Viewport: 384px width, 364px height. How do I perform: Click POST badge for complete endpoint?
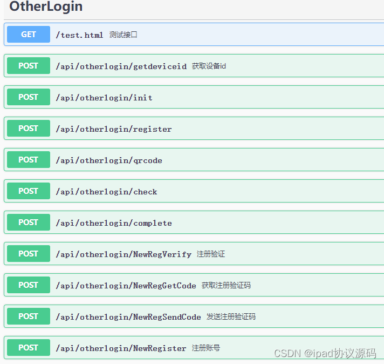(29, 222)
